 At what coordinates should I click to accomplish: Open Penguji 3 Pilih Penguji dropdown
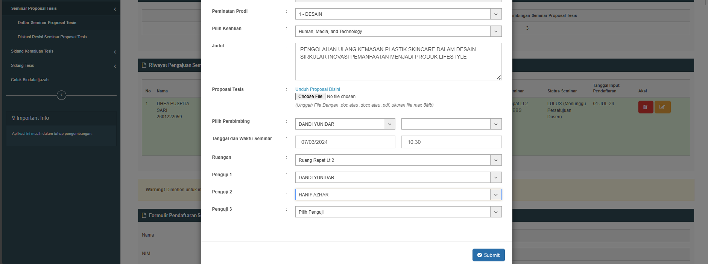398,212
